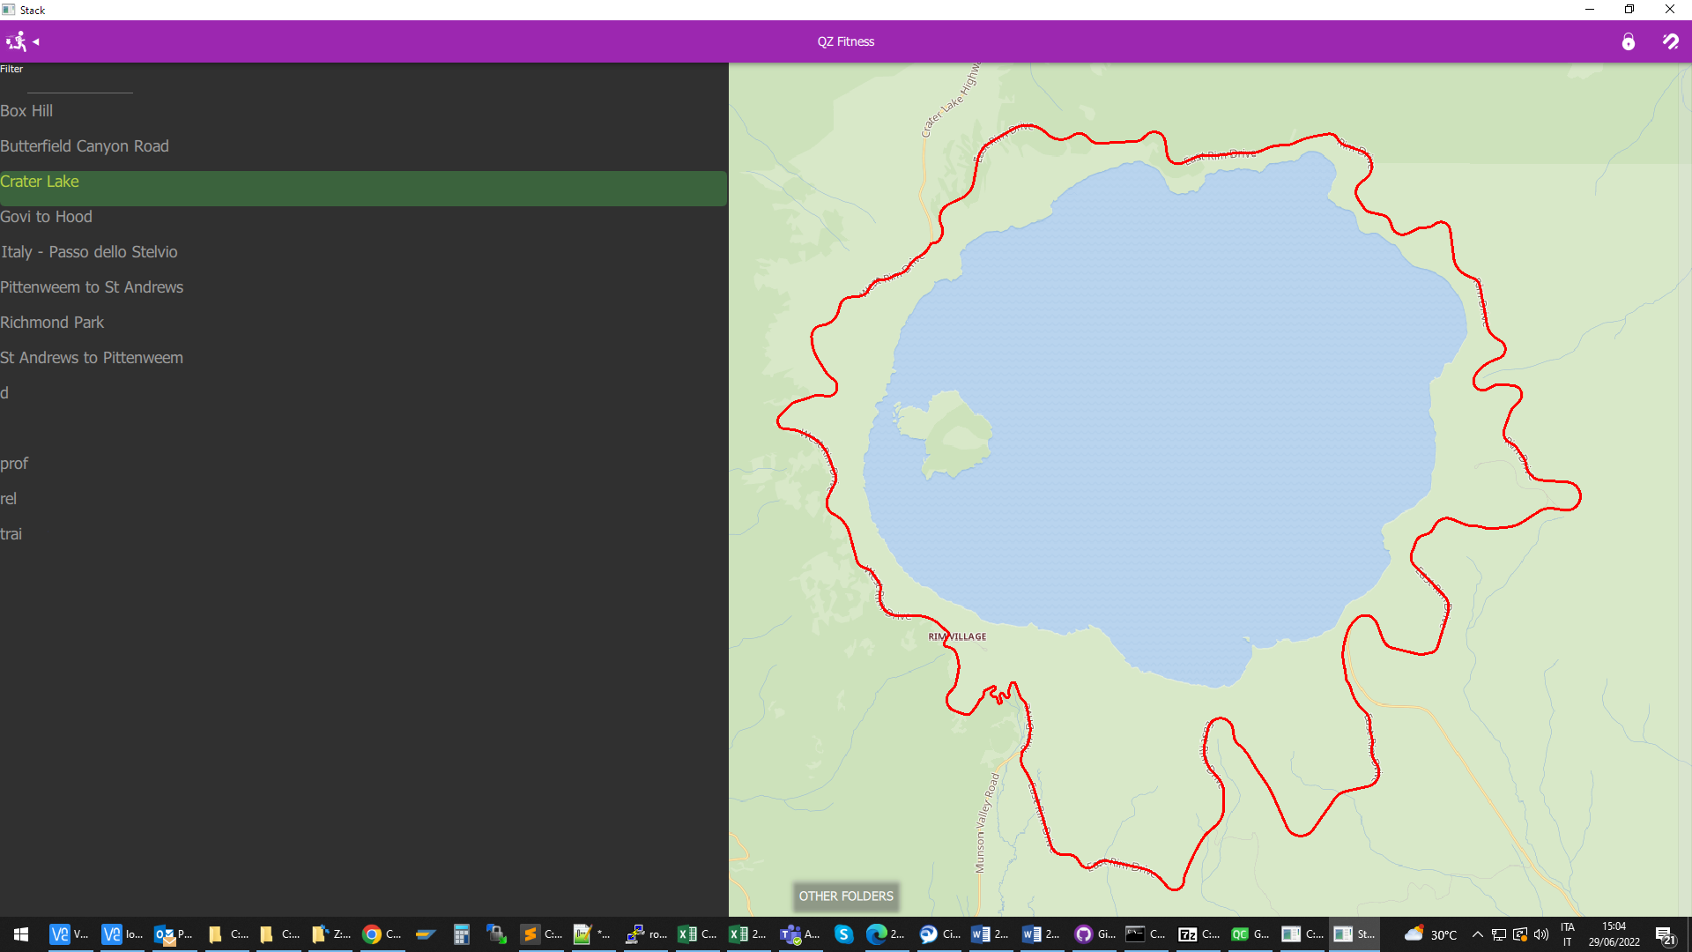Launch Skype from the taskbar
This screenshot has width=1692, height=952.
point(843,933)
